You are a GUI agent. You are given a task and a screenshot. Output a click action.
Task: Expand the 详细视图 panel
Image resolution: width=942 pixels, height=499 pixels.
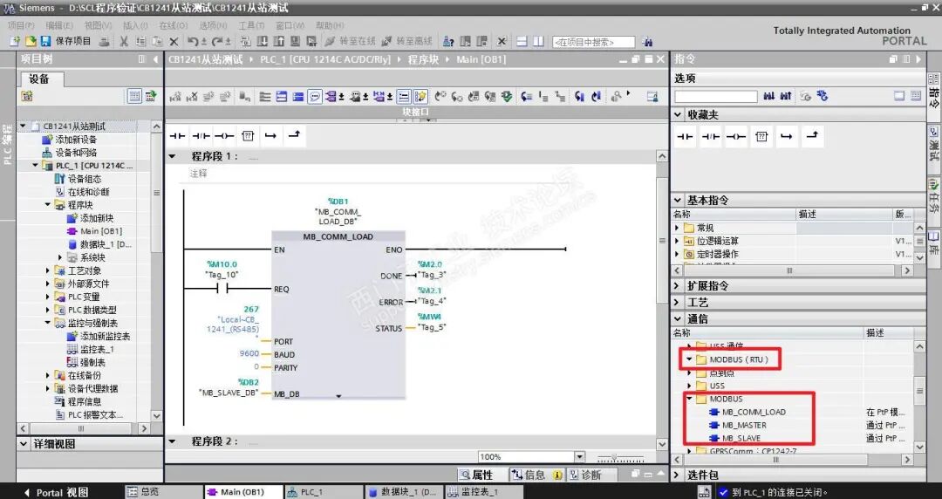coord(24,444)
